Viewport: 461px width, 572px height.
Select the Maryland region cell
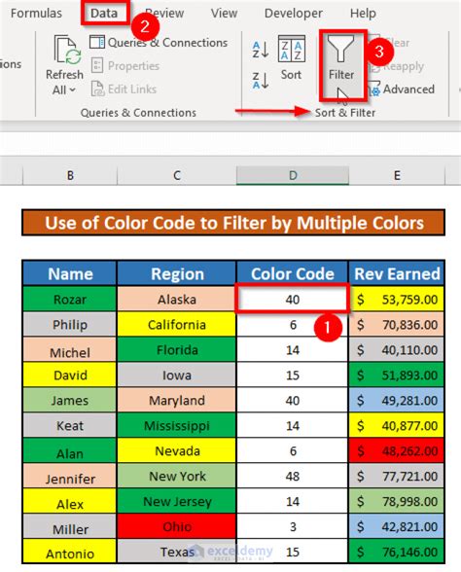click(177, 400)
